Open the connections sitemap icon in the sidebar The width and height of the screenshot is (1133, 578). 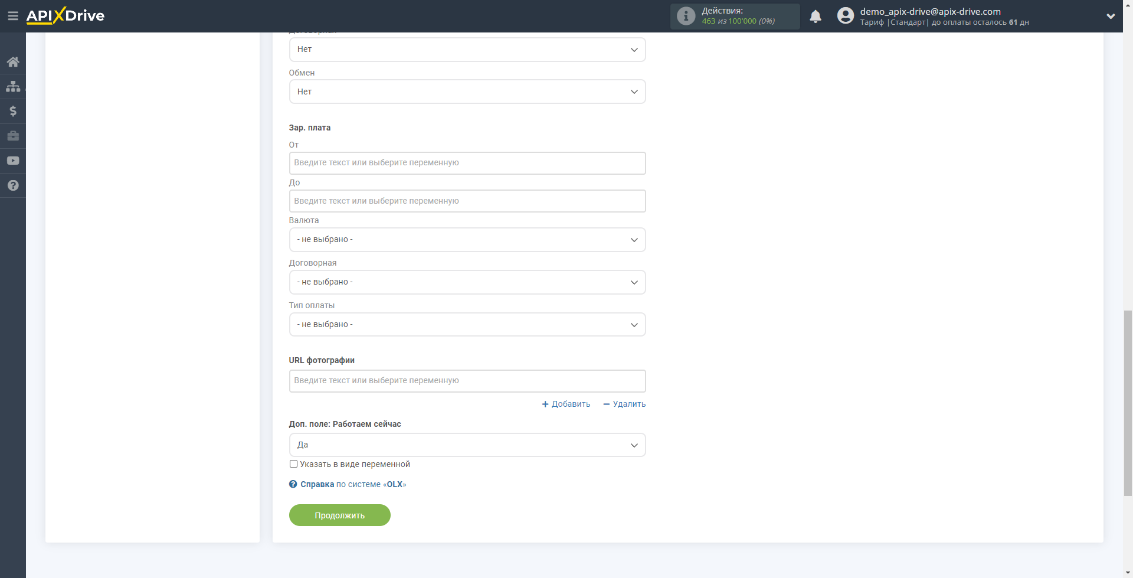(13, 86)
